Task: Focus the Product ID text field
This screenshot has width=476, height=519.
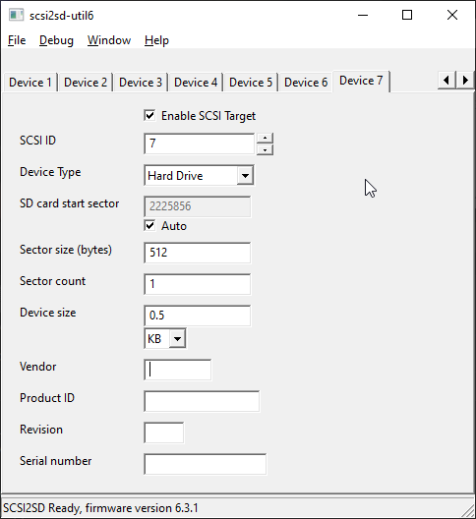Action: (202, 401)
